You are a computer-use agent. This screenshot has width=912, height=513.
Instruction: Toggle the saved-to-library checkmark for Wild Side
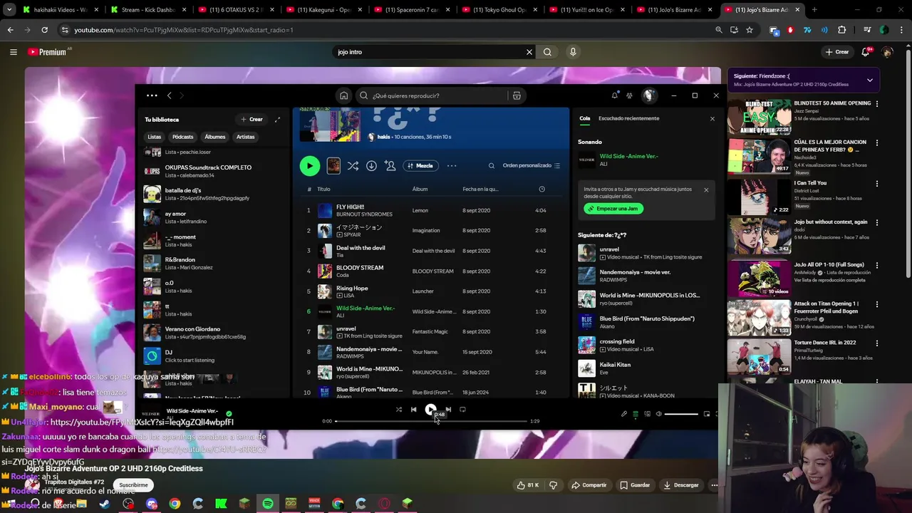pos(229,413)
